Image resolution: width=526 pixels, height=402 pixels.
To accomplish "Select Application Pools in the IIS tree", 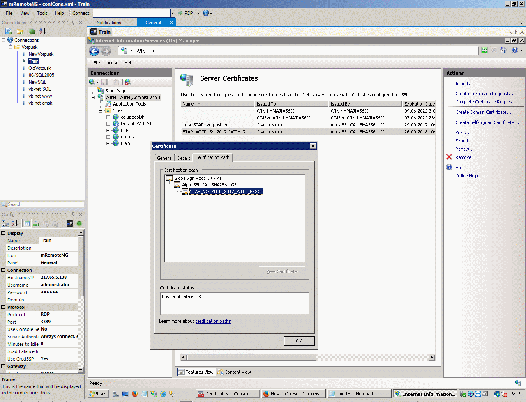I will 129,104.
